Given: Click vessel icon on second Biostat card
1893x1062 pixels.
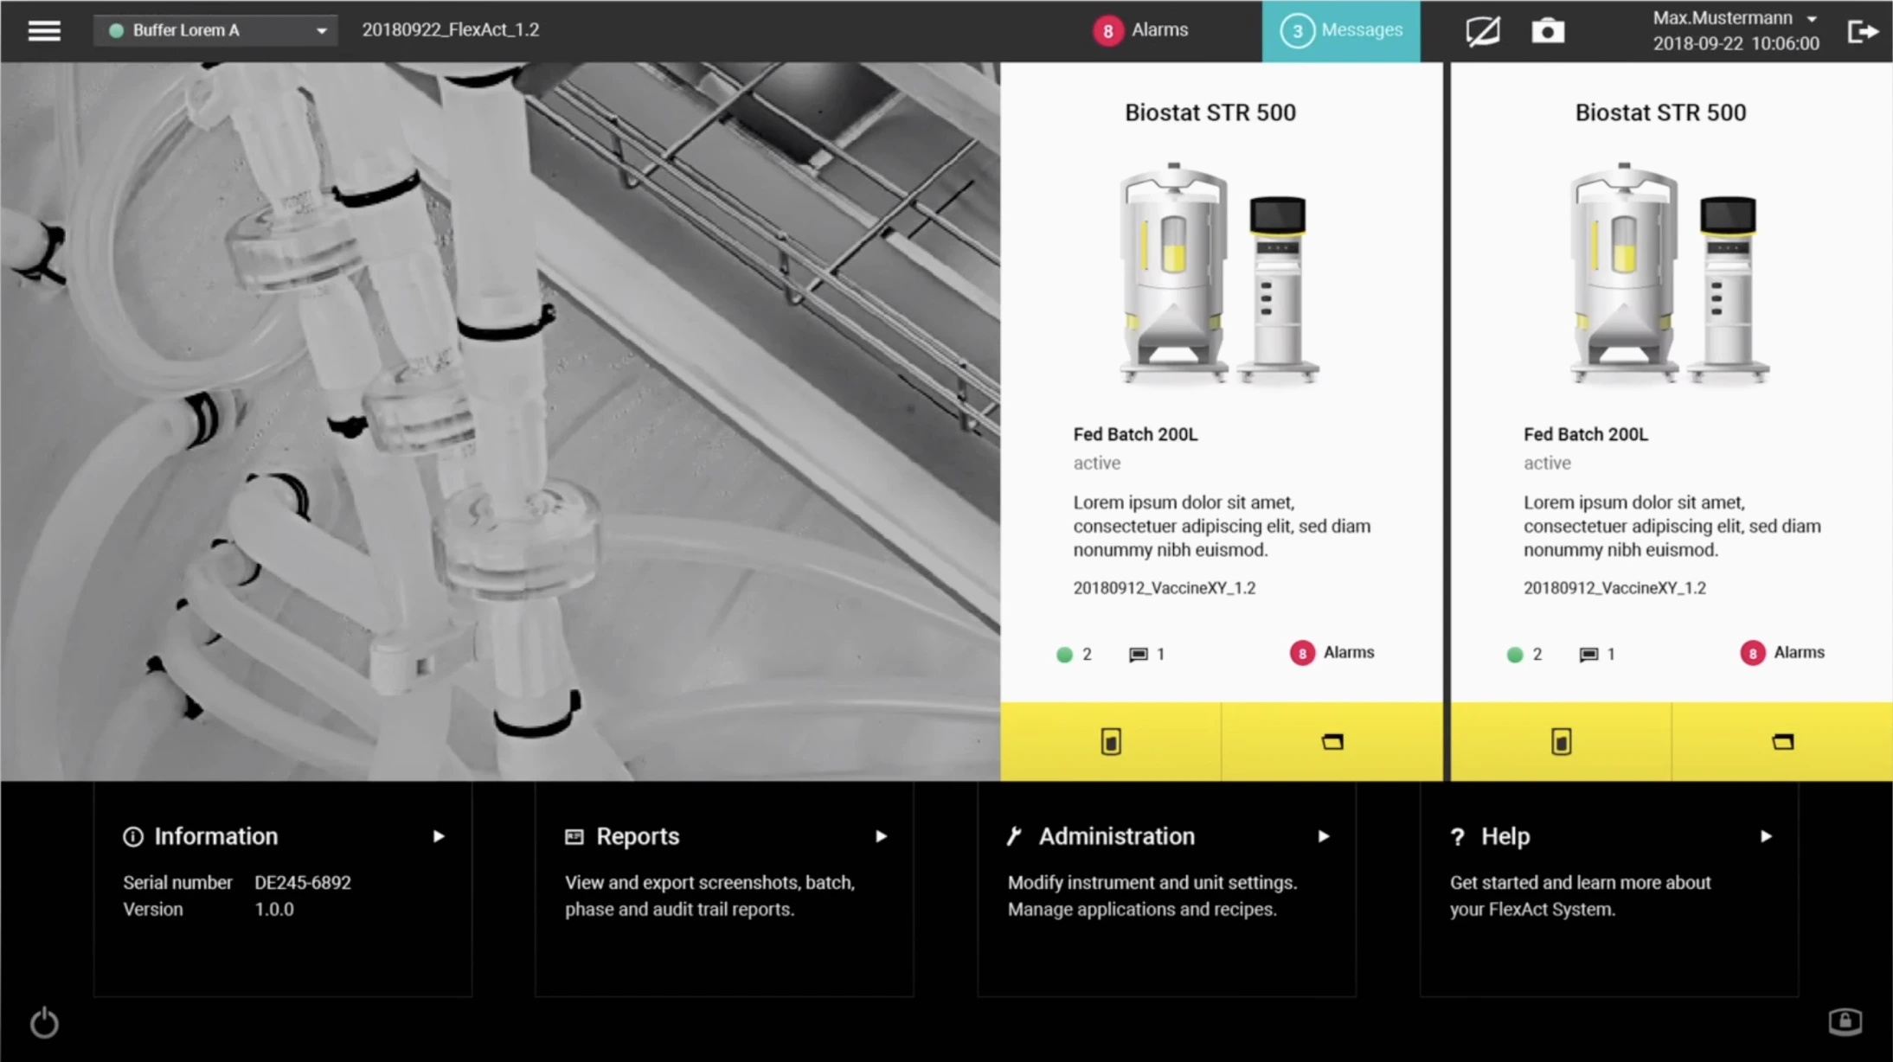Looking at the screenshot, I should 1561,741.
